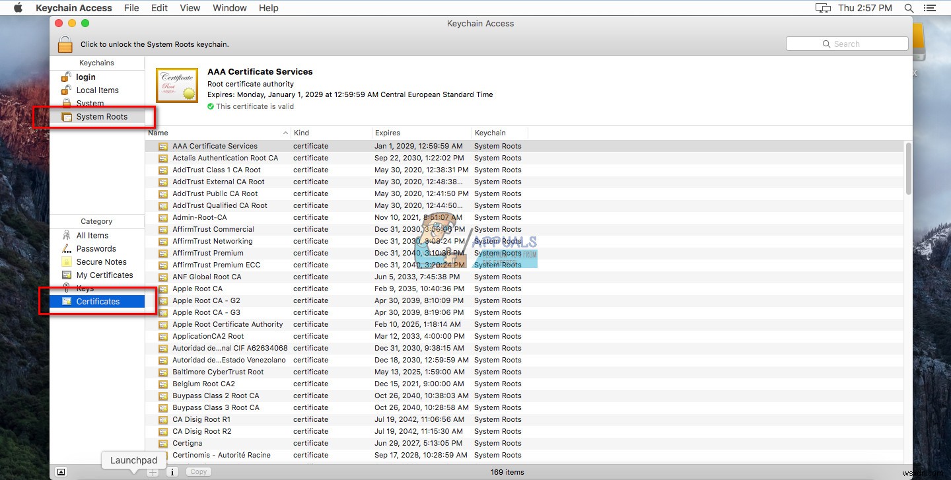This screenshot has width=951, height=480.
Task: Click the Search field in the toolbar
Action: tap(847, 44)
